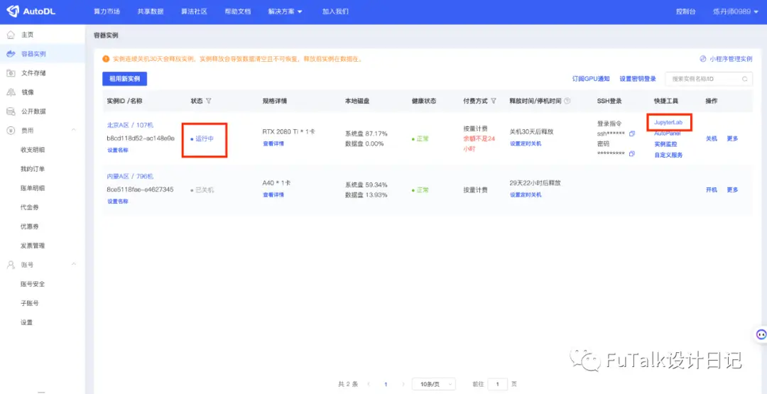Screen dimensions: 767x394
Task: Focus the 前往 page number field
Action: [x=498, y=384]
